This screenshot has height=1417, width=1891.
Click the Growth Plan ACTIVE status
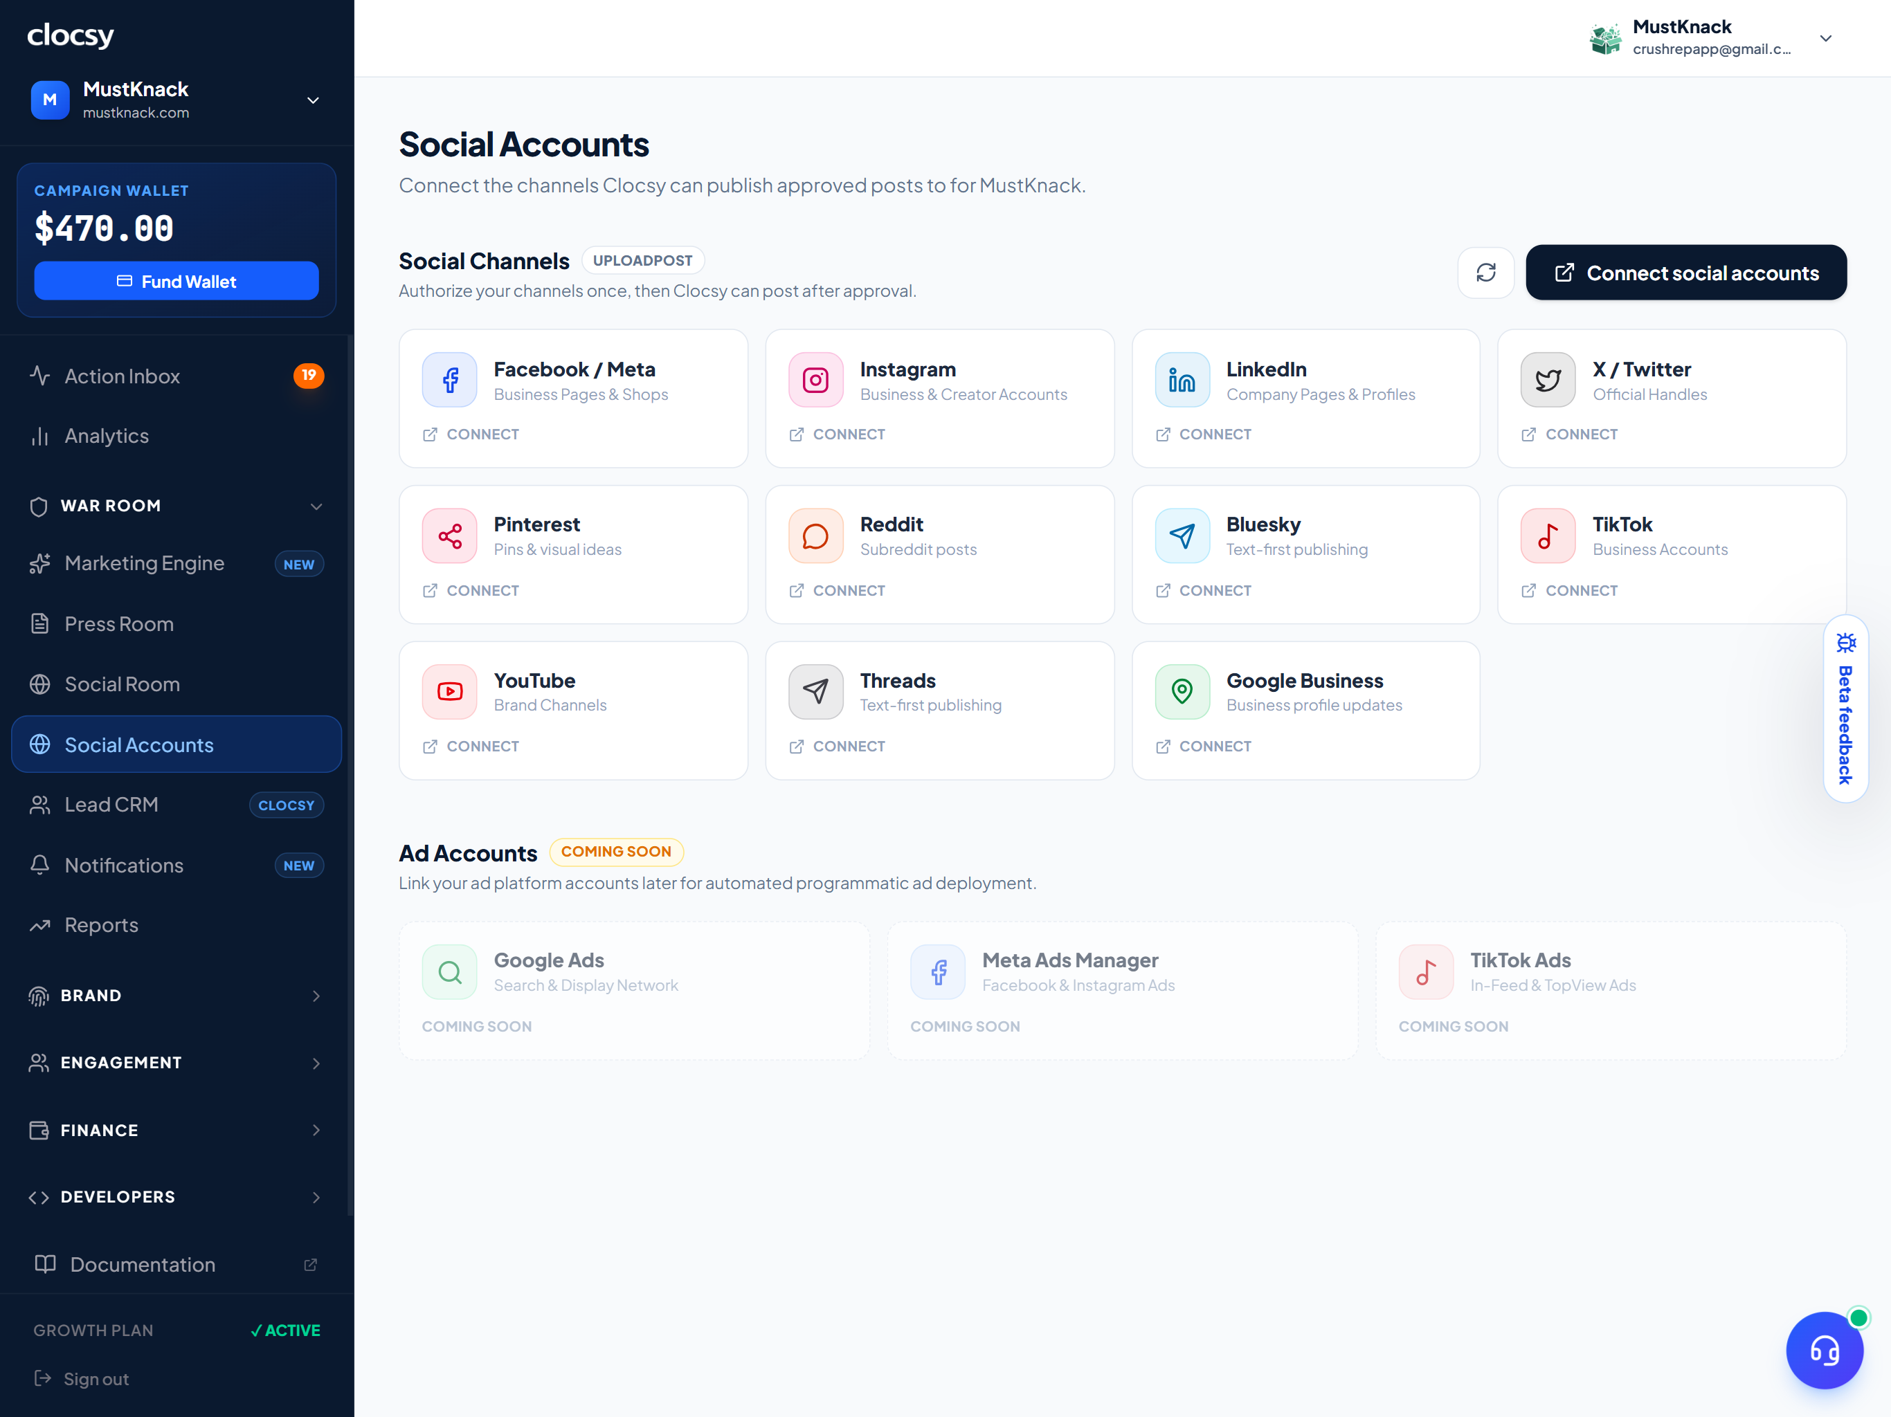click(286, 1330)
